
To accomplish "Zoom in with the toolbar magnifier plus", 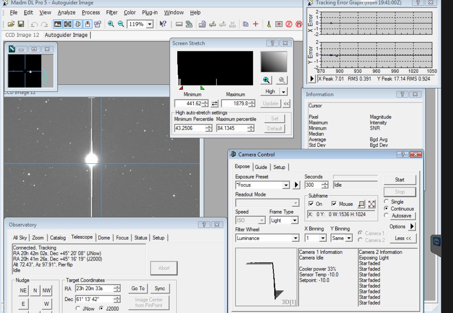I will [x=111, y=24].
